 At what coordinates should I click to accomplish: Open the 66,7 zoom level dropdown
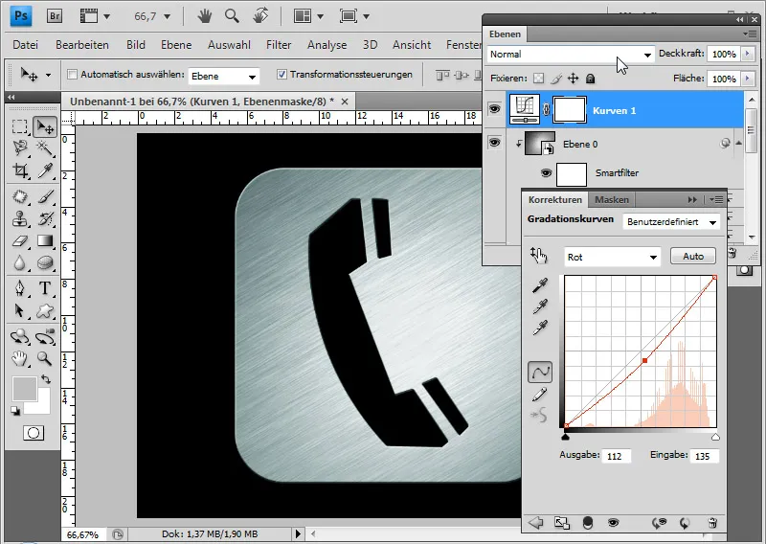coord(167,16)
